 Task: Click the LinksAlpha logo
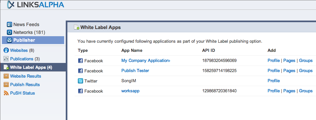click(x=35, y=5)
